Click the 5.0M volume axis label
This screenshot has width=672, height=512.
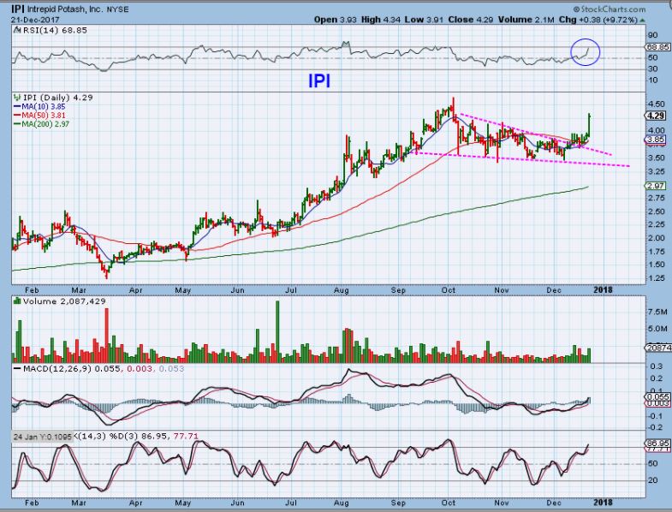(x=657, y=329)
